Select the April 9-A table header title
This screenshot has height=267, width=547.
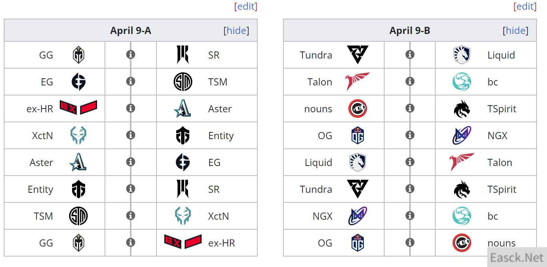[x=130, y=31]
